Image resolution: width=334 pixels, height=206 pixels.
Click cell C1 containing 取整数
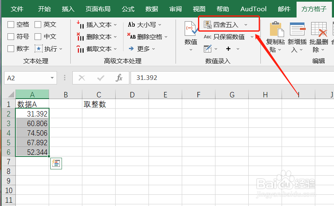click(x=99, y=104)
